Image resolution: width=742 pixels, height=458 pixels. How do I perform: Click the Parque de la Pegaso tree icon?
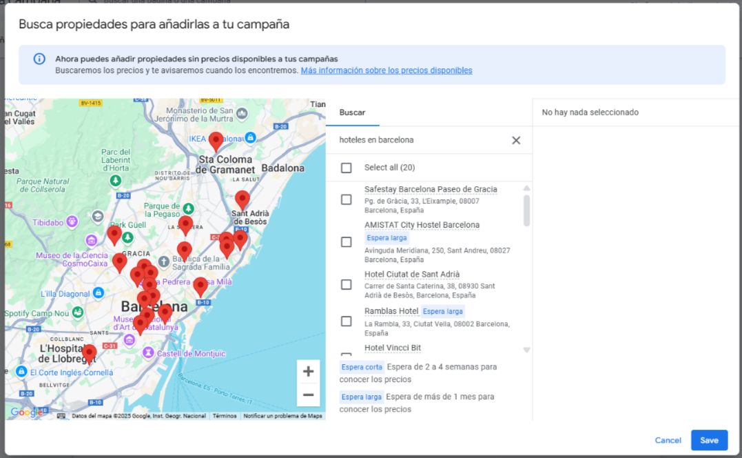click(x=189, y=208)
